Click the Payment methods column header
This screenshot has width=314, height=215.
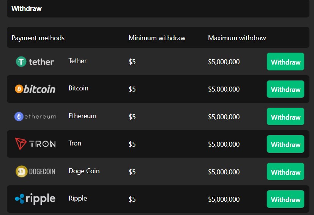coord(38,38)
